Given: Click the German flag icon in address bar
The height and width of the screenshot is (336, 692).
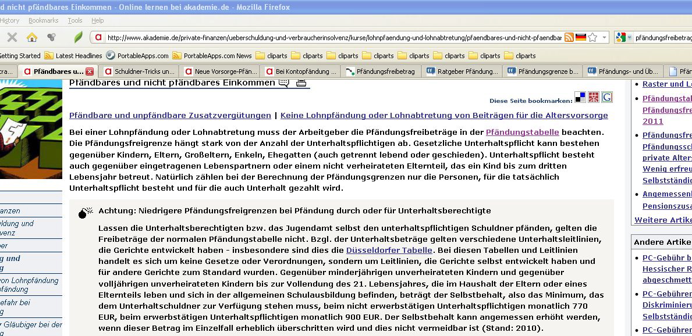Looking at the screenshot, I should pyautogui.click(x=581, y=37).
